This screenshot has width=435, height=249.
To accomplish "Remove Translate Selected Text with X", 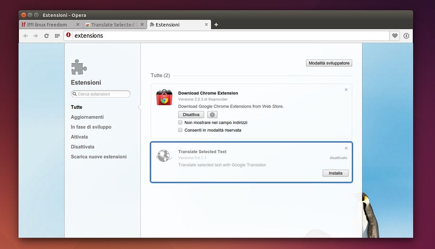I will click(x=346, y=148).
